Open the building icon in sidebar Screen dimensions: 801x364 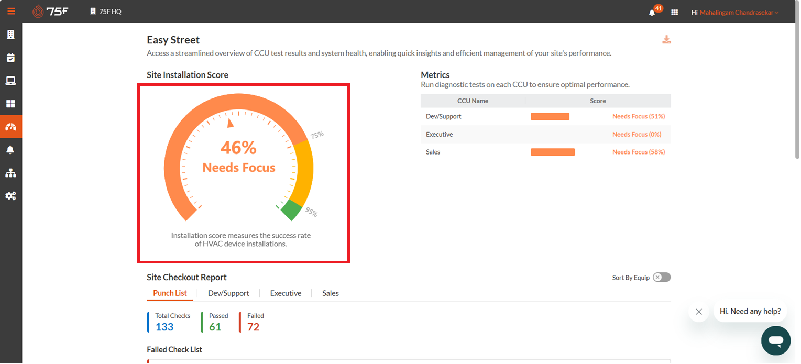10,35
